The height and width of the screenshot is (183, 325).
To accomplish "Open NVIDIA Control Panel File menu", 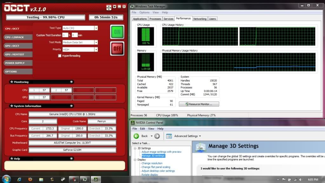I will coord(134,129).
